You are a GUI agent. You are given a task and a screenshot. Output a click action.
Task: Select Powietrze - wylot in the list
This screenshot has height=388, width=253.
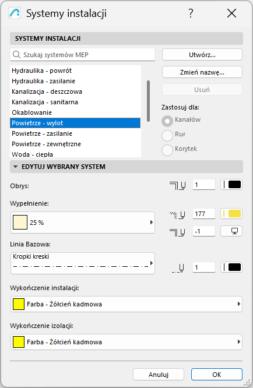coord(76,123)
